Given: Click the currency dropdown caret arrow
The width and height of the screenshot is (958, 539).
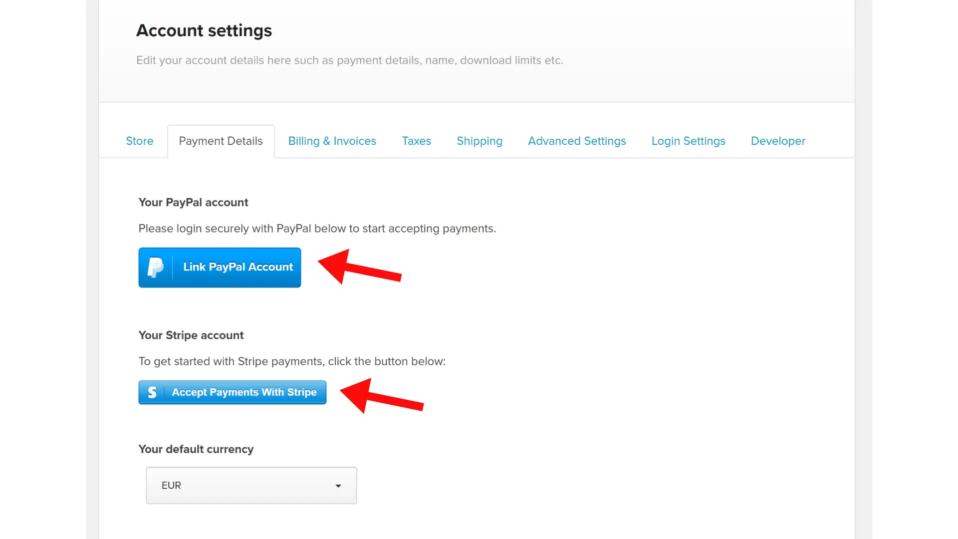Looking at the screenshot, I should click(x=338, y=486).
